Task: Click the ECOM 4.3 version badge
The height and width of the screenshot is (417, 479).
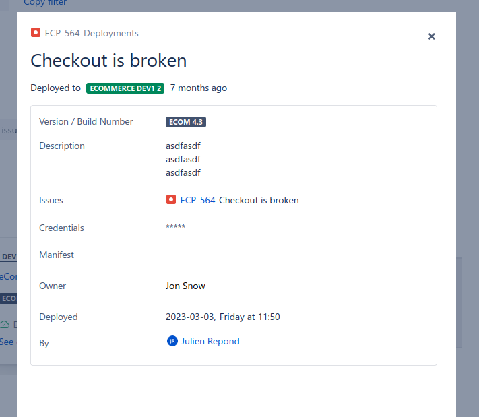Action: (x=186, y=122)
